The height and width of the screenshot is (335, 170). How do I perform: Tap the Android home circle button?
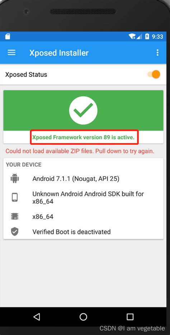83,317
